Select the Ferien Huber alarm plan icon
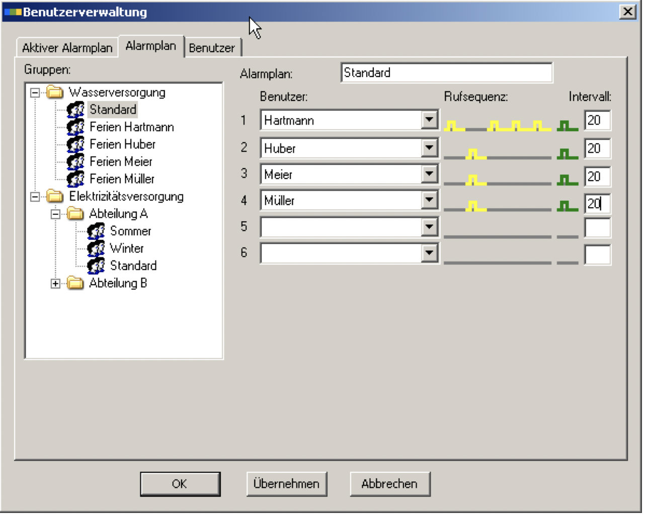 point(75,144)
